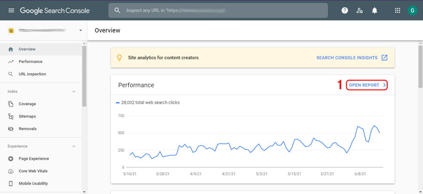
Task: Go to Removals page
Action: [x=41, y=129]
